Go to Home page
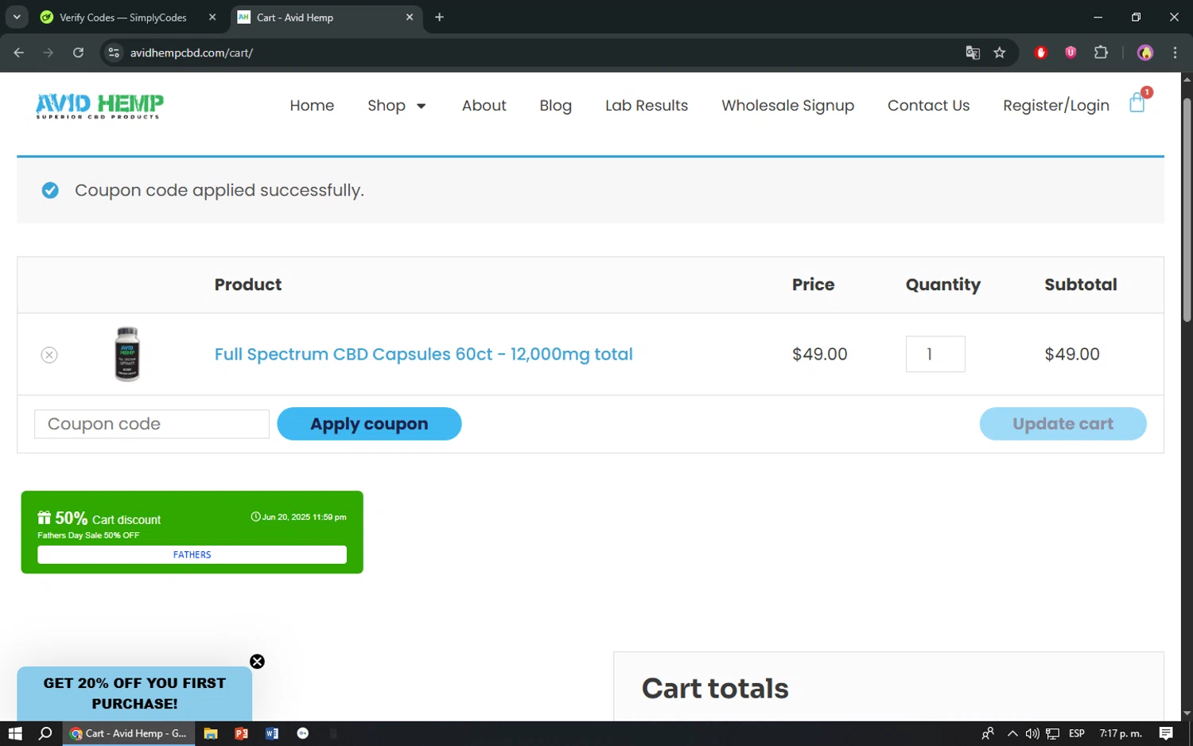The height and width of the screenshot is (746, 1193). coord(312,105)
